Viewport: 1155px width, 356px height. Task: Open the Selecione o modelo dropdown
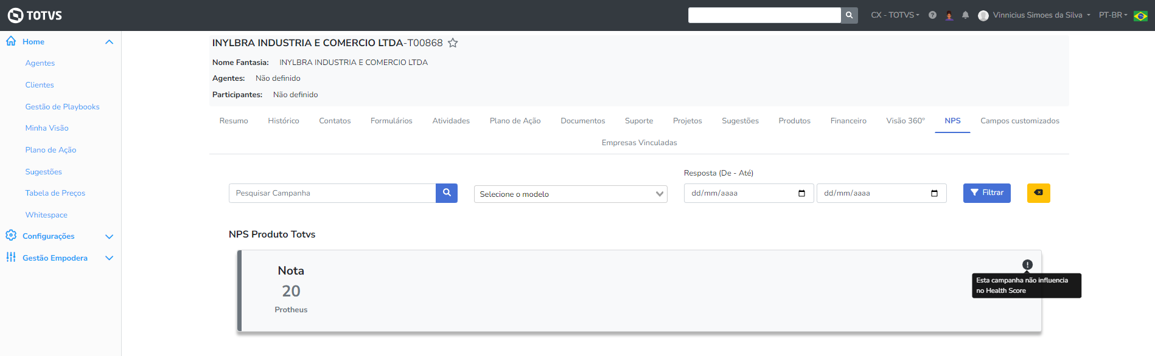[571, 194]
